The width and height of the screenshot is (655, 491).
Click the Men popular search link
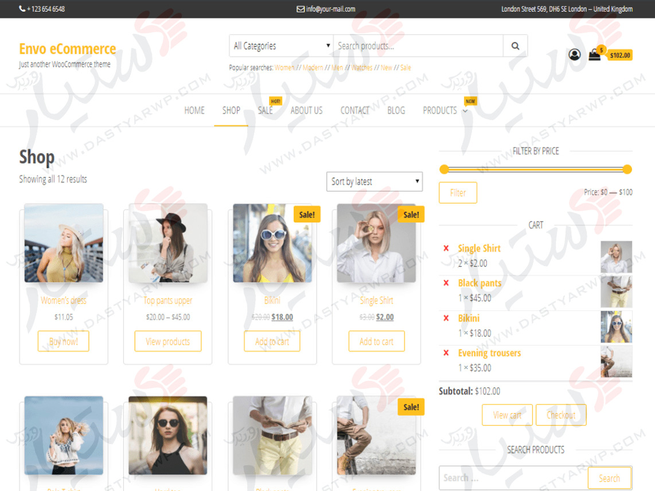[337, 68]
